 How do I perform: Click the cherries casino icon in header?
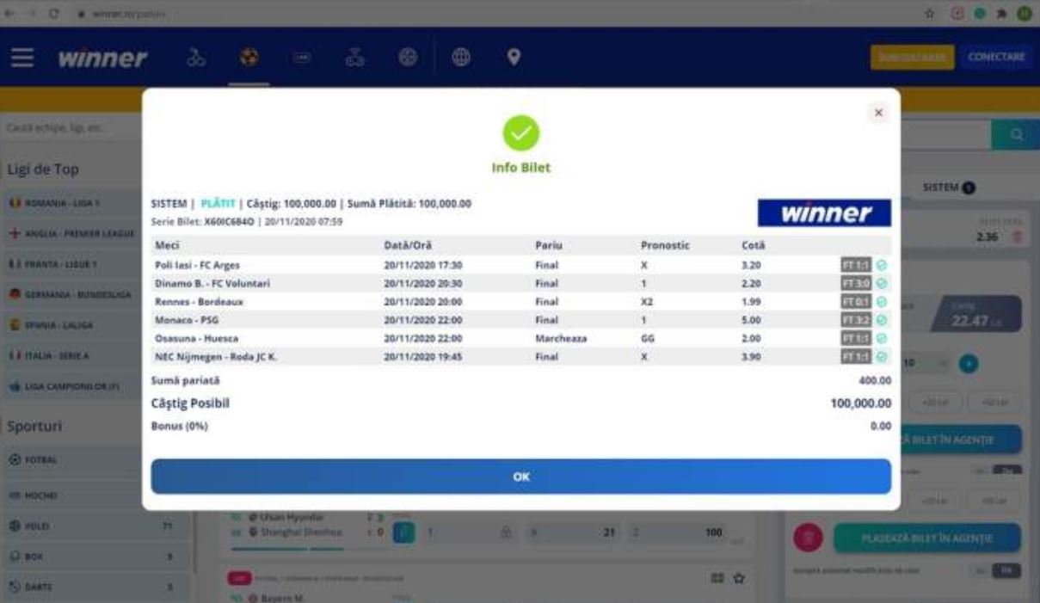[197, 58]
